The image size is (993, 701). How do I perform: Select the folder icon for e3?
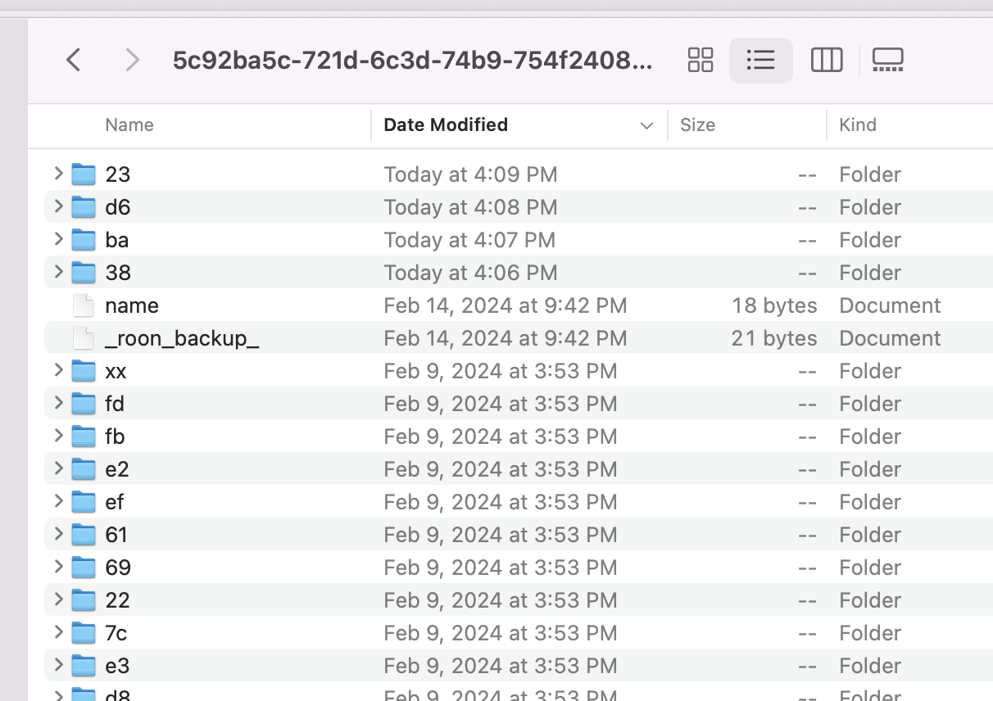pos(84,666)
